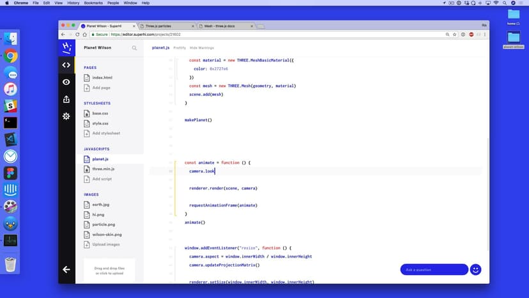Click the Ask a question input field
Viewport: 529px width, 298px height.
[x=433, y=269]
